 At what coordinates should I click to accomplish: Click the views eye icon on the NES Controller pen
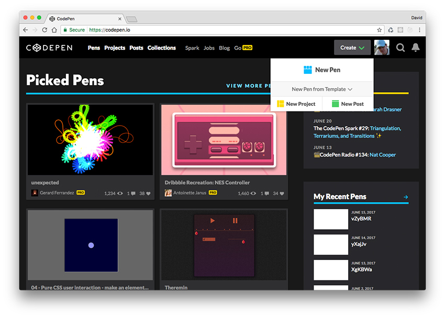[253, 194]
